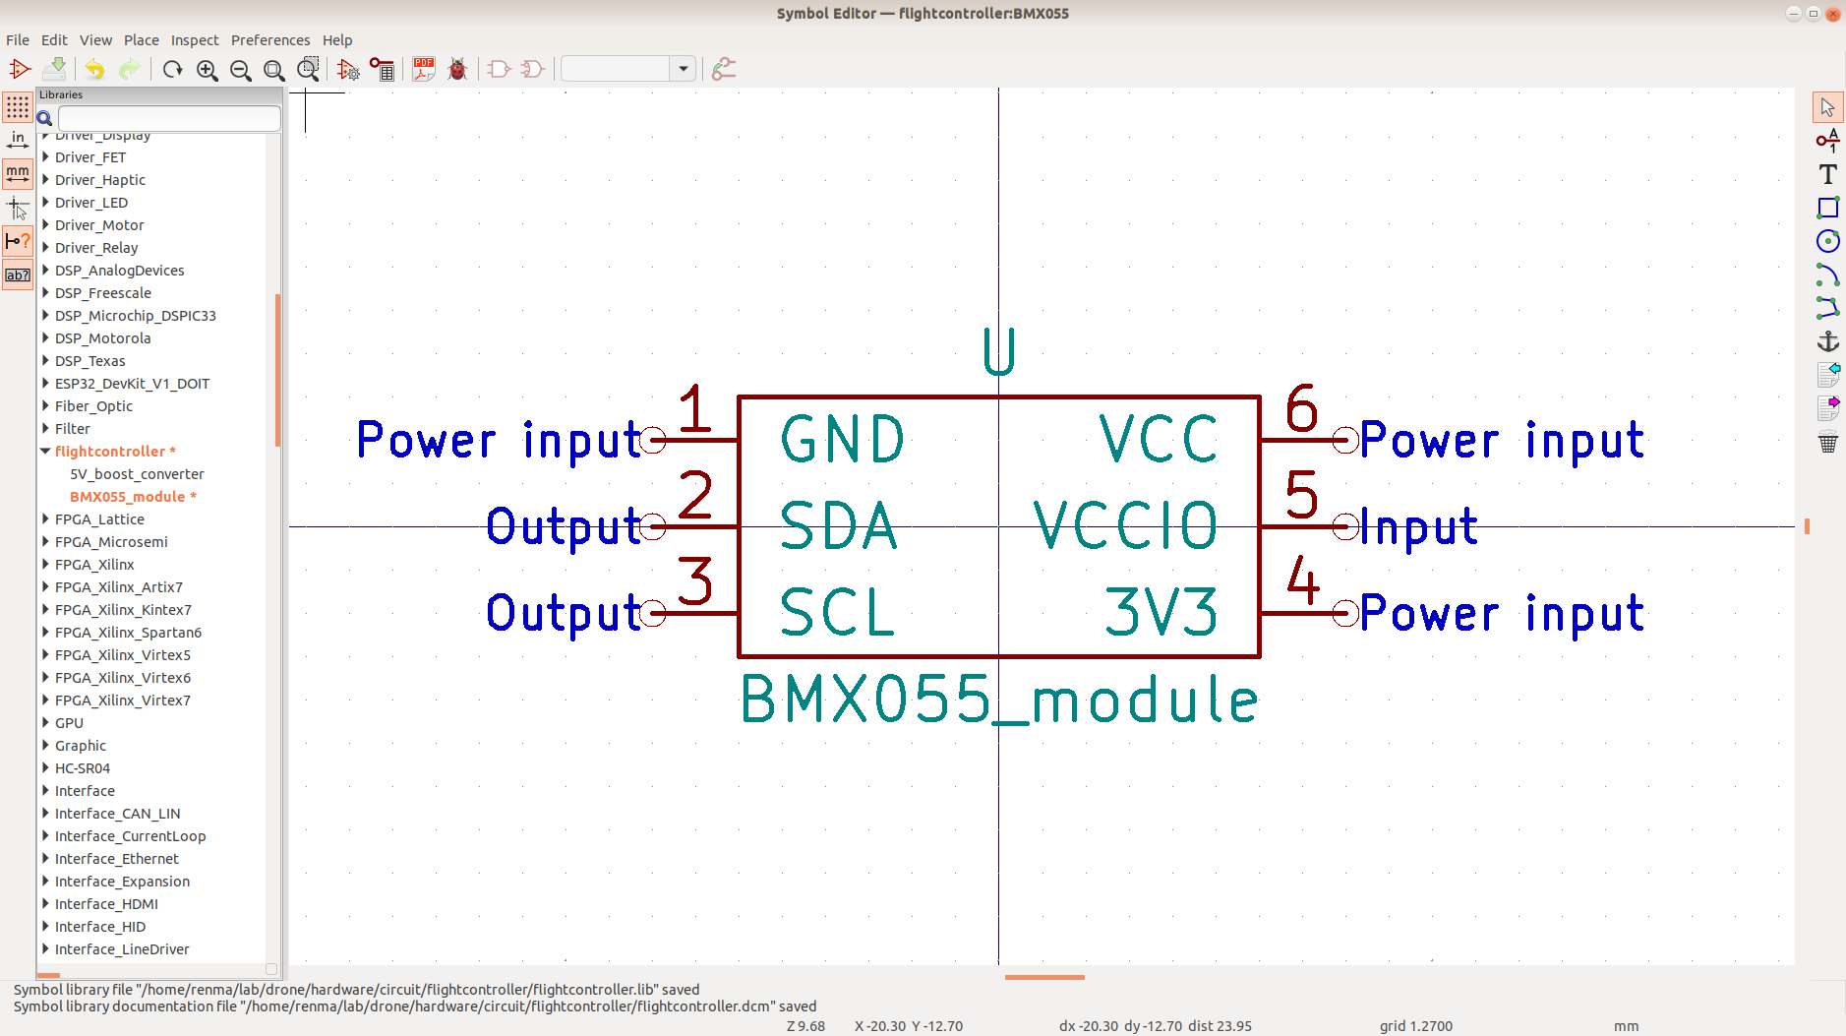Save all library changes icon
Viewport: 1846px width, 1036px height.
(x=55, y=69)
